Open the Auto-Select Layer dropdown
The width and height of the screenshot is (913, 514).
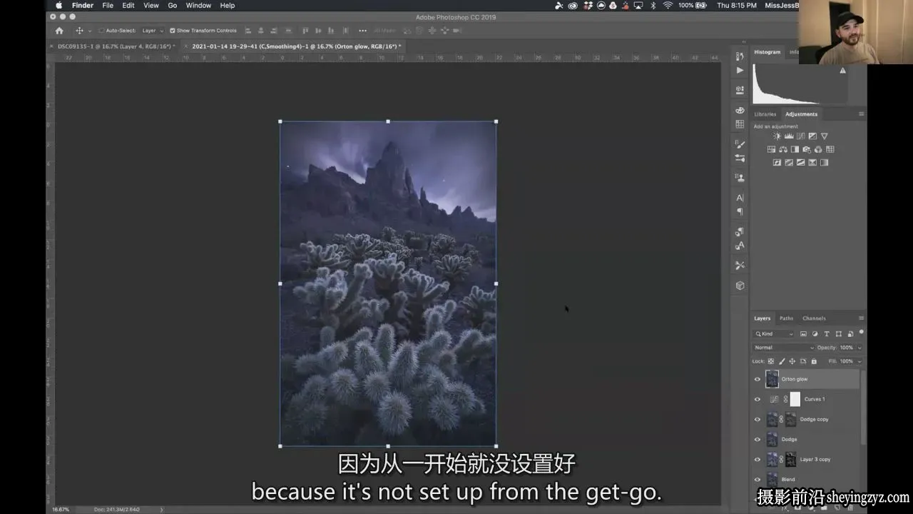point(152,31)
